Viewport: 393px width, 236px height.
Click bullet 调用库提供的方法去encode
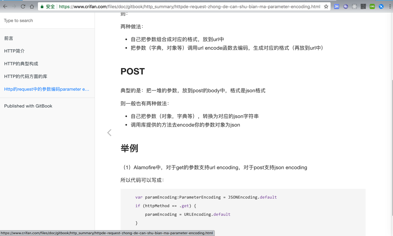point(185,125)
